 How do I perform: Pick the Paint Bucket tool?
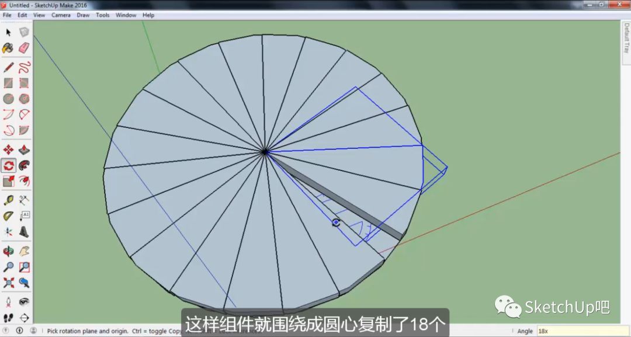tap(8, 48)
